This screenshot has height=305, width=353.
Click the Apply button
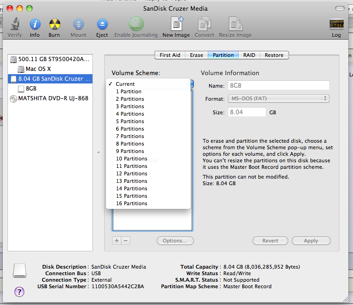pos(311,241)
